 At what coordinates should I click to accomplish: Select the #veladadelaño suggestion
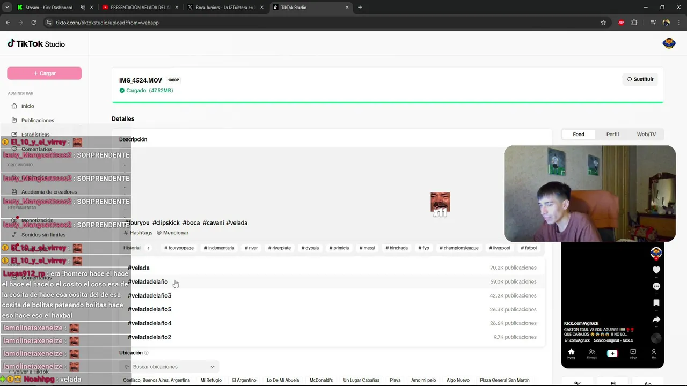[x=332, y=281]
